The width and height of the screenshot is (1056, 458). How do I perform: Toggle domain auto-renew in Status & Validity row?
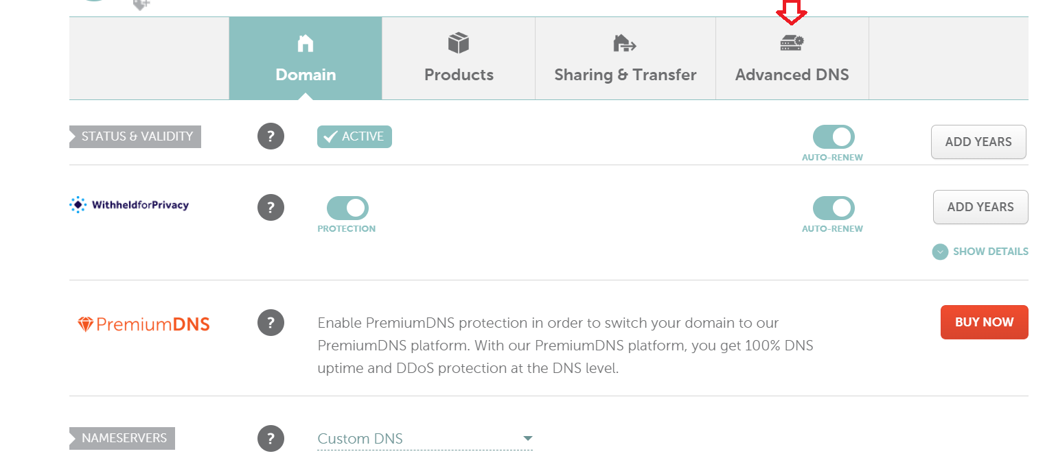tap(834, 137)
